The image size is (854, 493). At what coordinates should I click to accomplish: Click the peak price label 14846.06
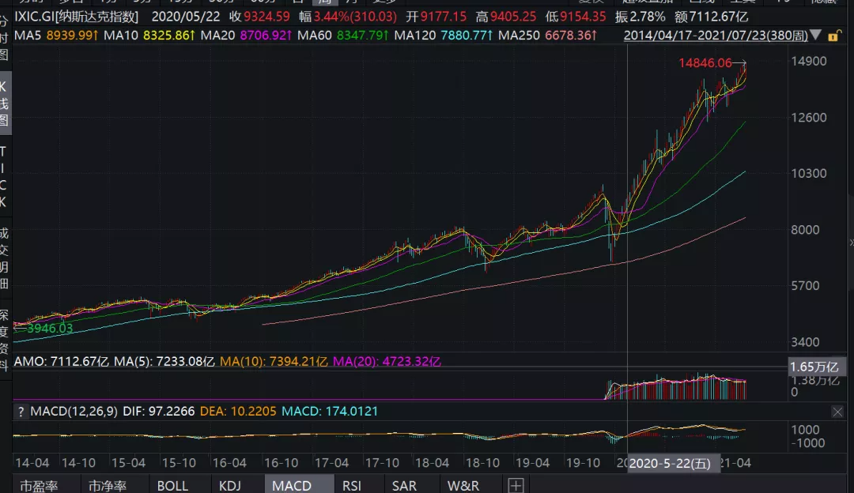(x=705, y=63)
